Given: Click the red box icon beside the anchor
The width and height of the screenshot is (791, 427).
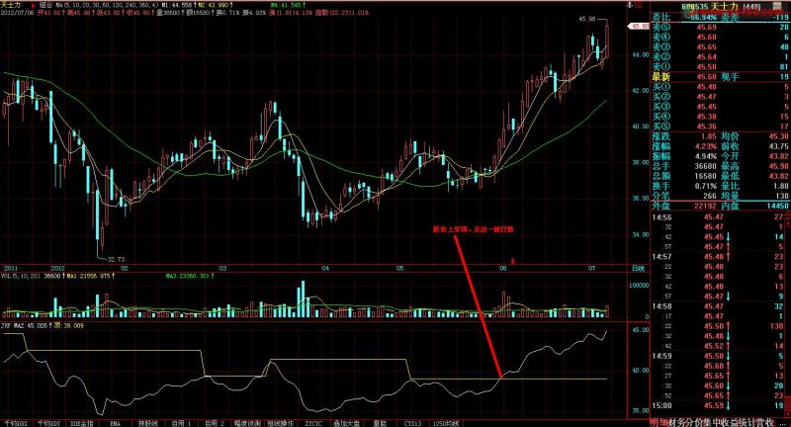Looking at the screenshot, I should pyautogui.click(x=640, y=5).
